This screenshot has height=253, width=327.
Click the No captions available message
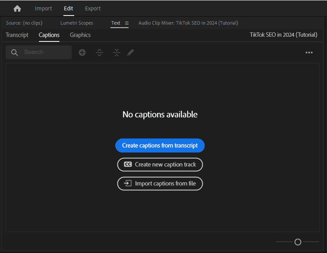[x=160, y=114]
